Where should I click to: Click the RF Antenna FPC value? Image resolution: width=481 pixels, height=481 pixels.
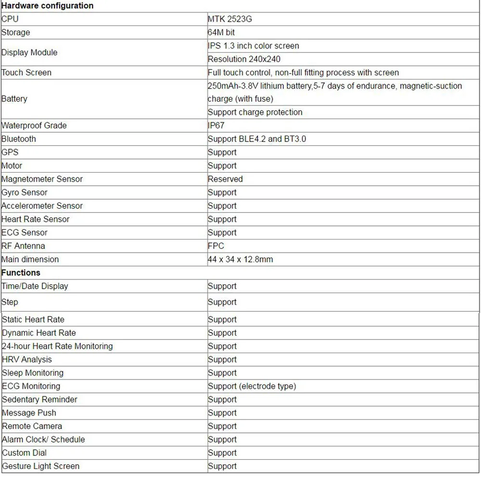click(x=215, y=246)
